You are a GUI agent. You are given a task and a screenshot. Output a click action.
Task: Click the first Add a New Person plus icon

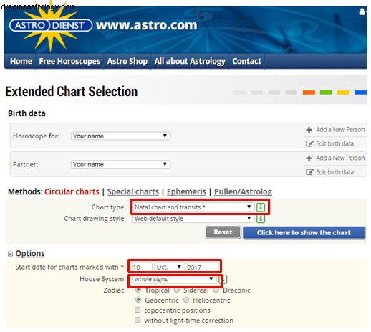click(309, 130)
